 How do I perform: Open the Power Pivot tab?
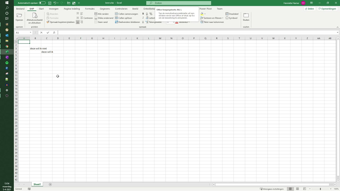pyautogui.click(x=206, y=9)
